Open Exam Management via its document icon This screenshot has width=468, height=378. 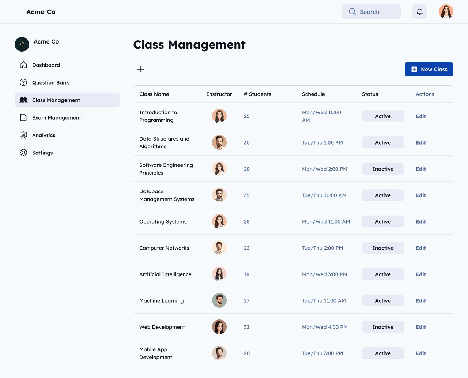23,117
